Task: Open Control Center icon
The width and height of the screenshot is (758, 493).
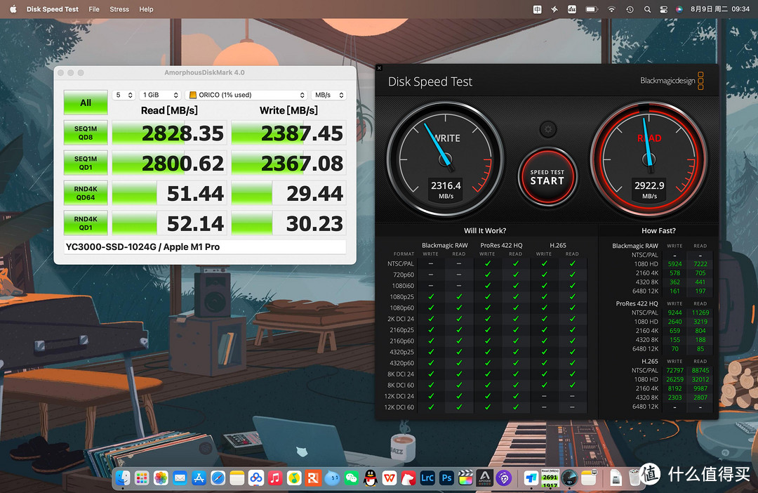Action: pyautogui.click(x=664, y=9)
